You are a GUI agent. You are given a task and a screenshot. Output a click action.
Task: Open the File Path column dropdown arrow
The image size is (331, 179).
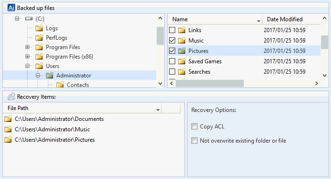[x=158, y=110]
